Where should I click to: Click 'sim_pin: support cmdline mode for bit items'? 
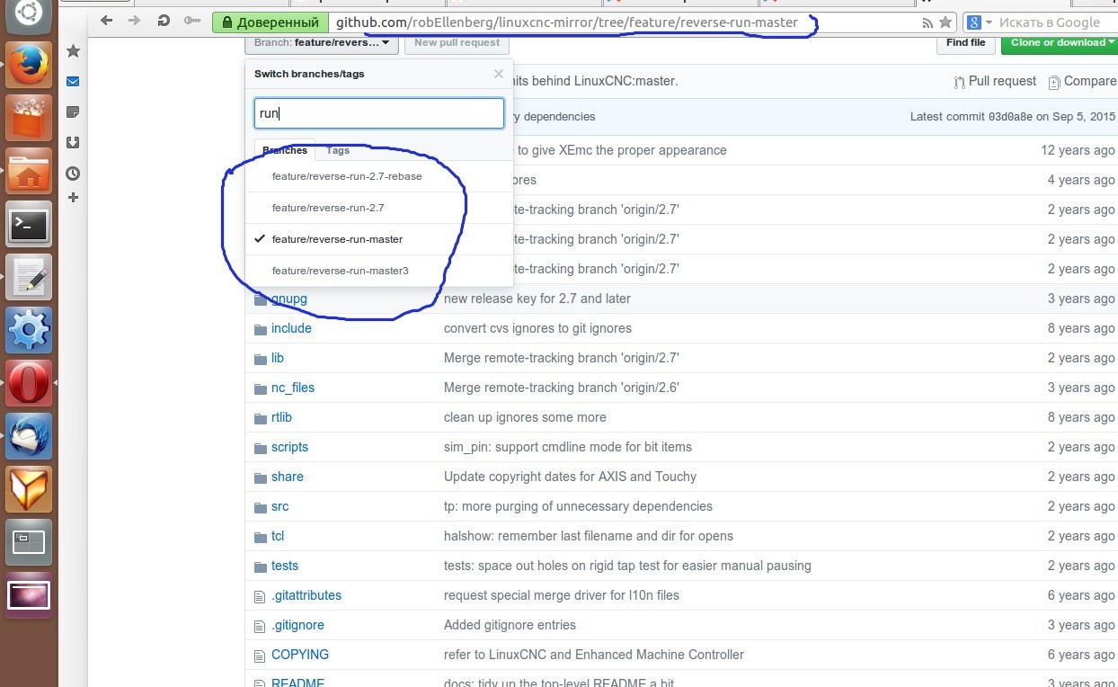tap(568, 447)
